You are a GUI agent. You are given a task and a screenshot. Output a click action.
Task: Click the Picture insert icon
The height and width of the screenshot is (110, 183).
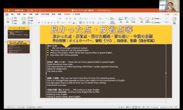[x=121, y=20]
